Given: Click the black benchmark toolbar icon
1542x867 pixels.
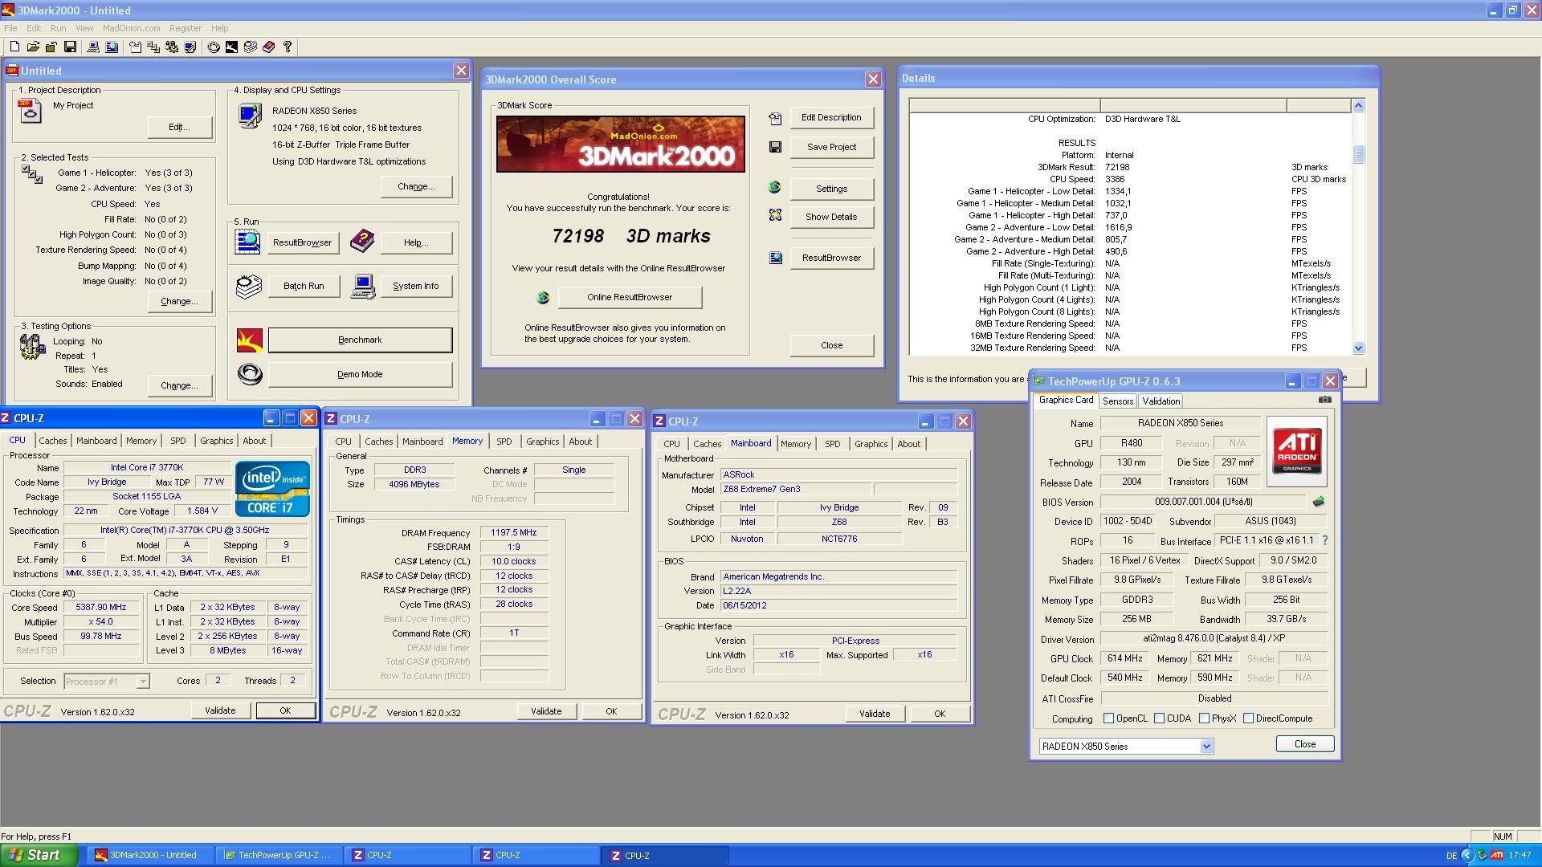Looking at the screenshot, I should 231,47.
